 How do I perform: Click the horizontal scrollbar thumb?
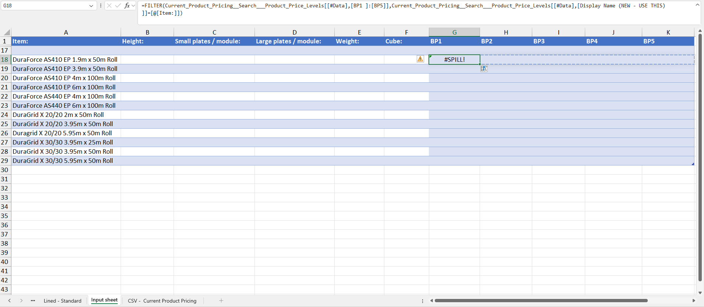coord(541,300)
